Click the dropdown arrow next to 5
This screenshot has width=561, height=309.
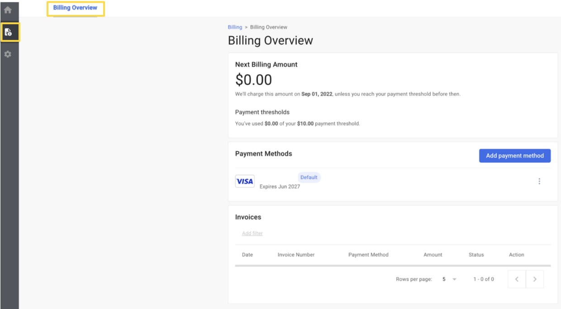pyautogui.click(x=456, y=280)
